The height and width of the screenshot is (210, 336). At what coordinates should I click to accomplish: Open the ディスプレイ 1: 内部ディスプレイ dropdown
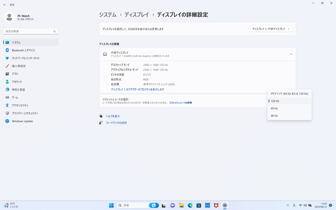pos(271,29)
